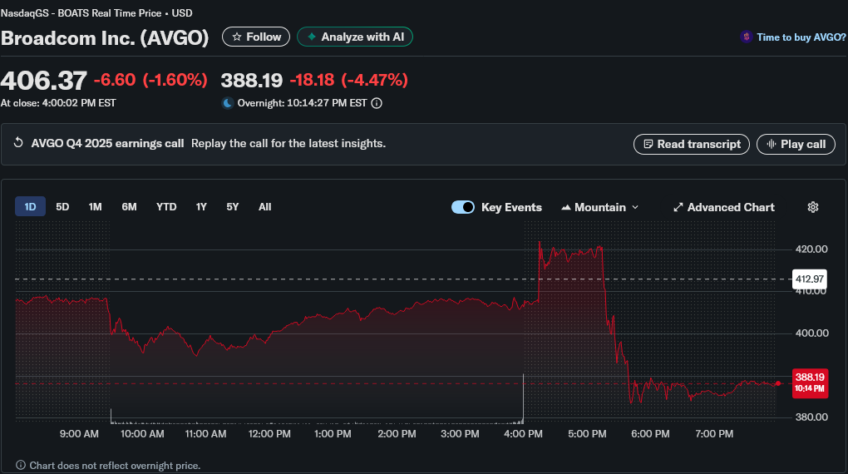Image resolution: width=848 pixels, height=474 pixels.
Task: Open Read transcript
Action: click(x=691, y=145)
